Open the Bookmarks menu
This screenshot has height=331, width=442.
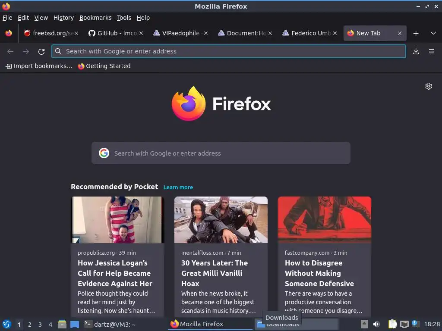click(x=95, y=18)
